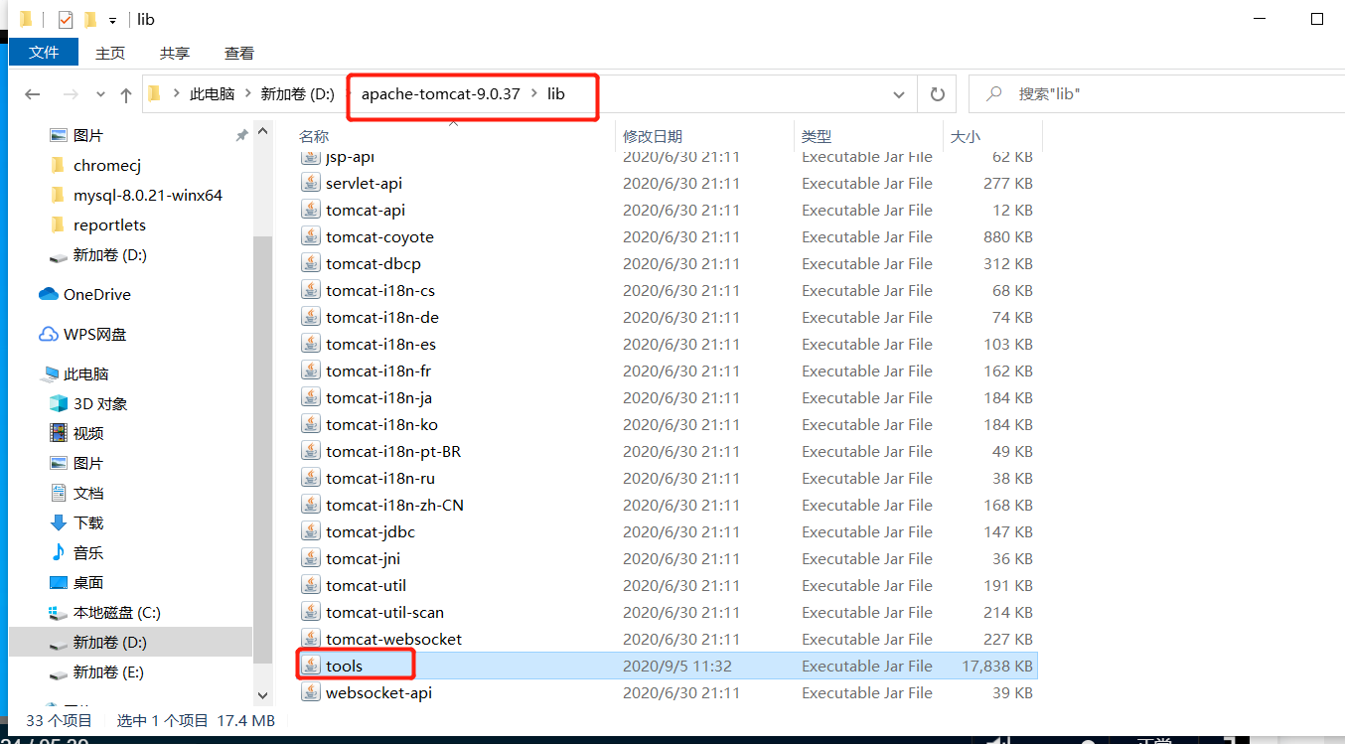Click tomcat-api jar file icon
The width and height of the screenshot is (1345, 744).
click(x=311, y=210)
